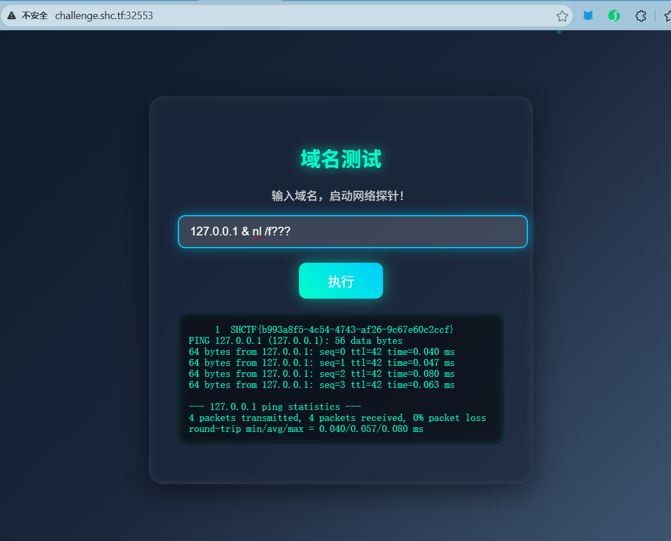
Task: Click the 域名测试 page heading
Action: tap(341, 159)
